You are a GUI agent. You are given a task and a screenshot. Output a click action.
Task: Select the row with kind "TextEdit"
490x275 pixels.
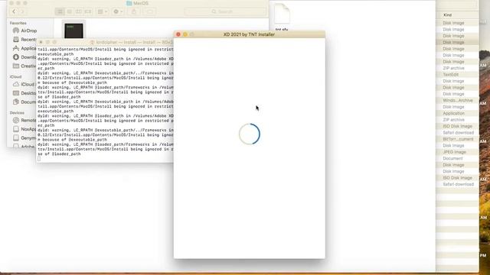[x=457, y=75]
